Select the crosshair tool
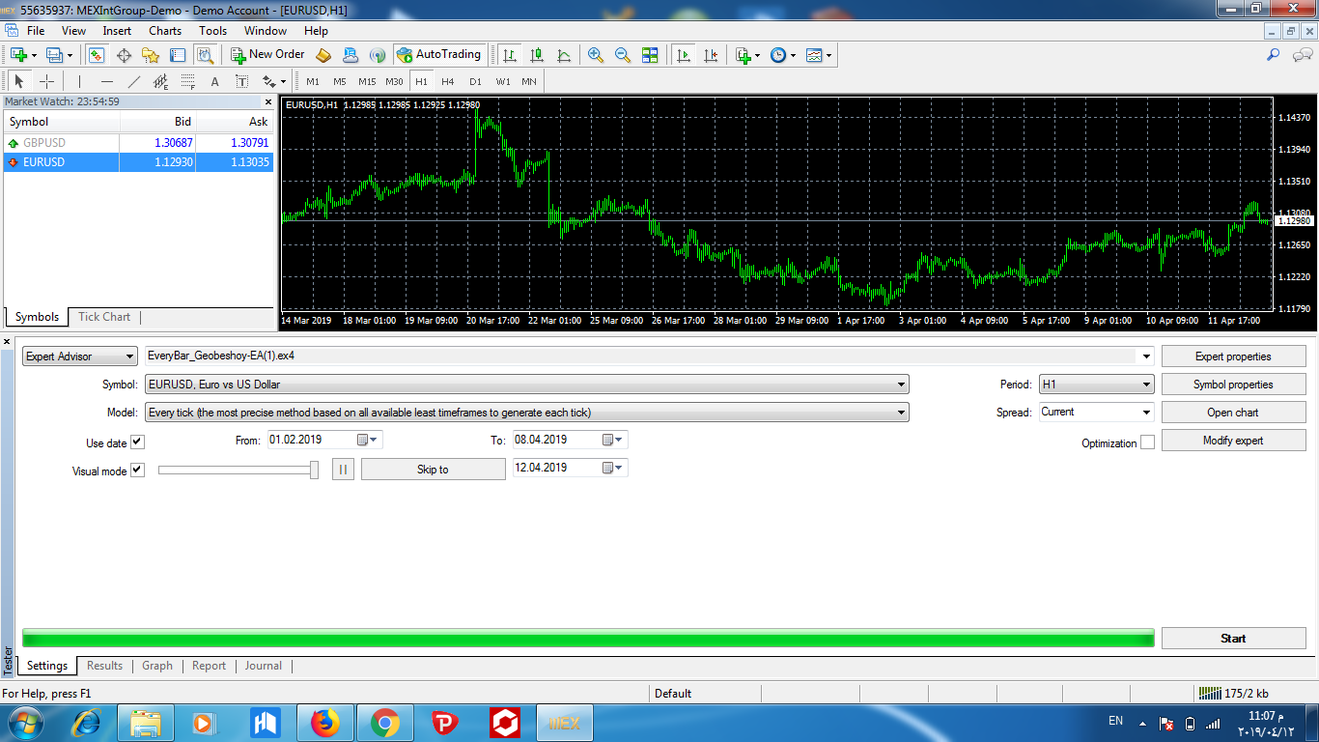Image resolution: width=1319 pixels, height=742 pixels. coord(46,81)
